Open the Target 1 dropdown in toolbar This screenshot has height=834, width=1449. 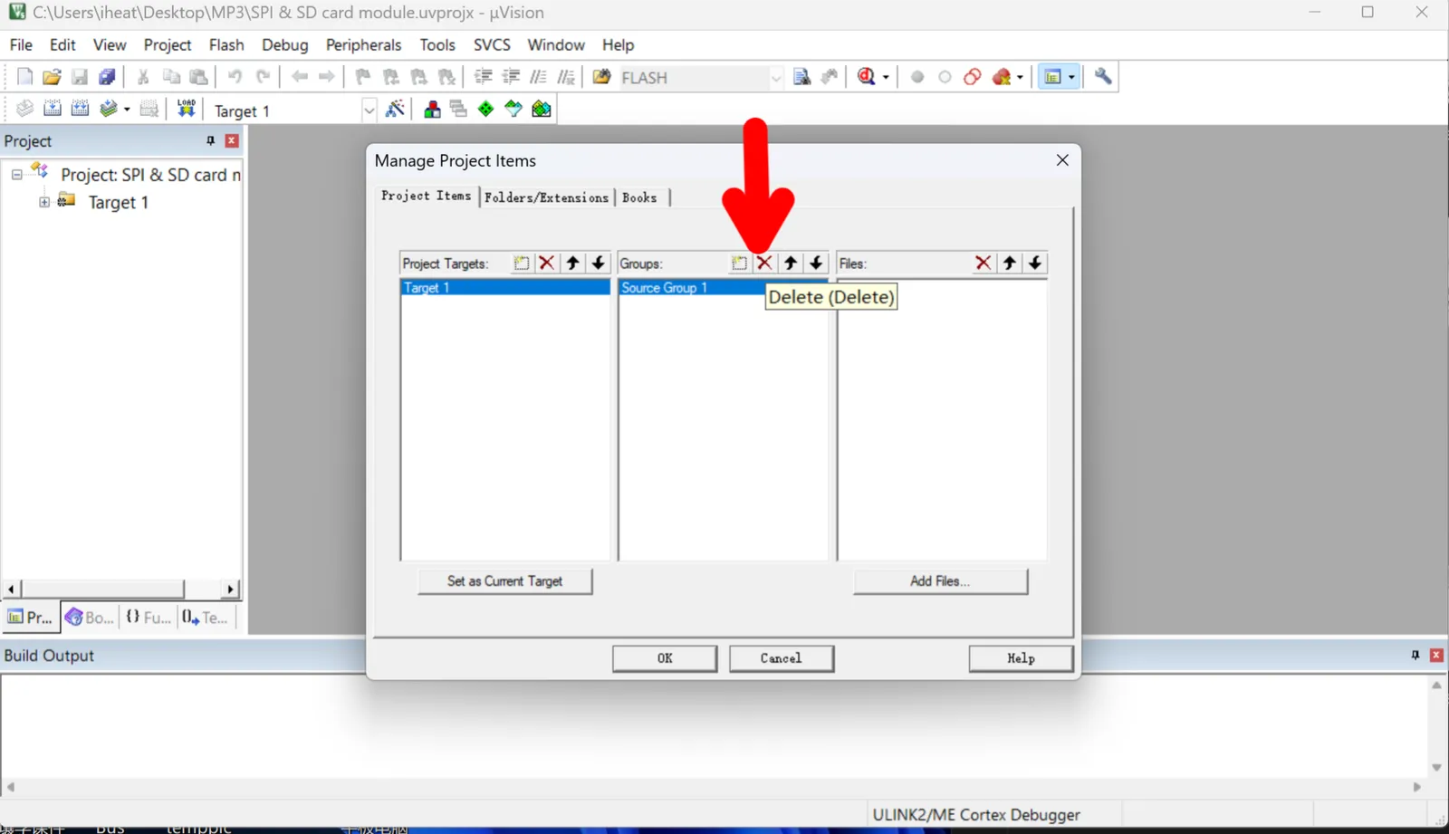(x=369, y=110)
